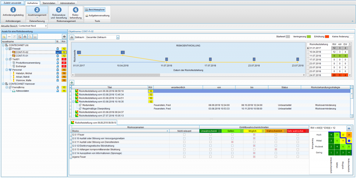The image size is (356, 178).
Task: Check 'Nicht relevant' for G 0.1 Feuer
Action: tap(184, 134)
